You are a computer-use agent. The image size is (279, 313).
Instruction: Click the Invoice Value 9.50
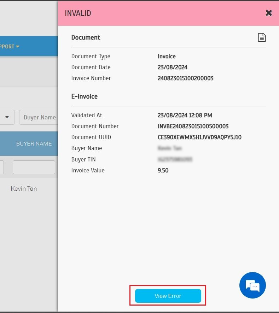(x=163, y=170)
